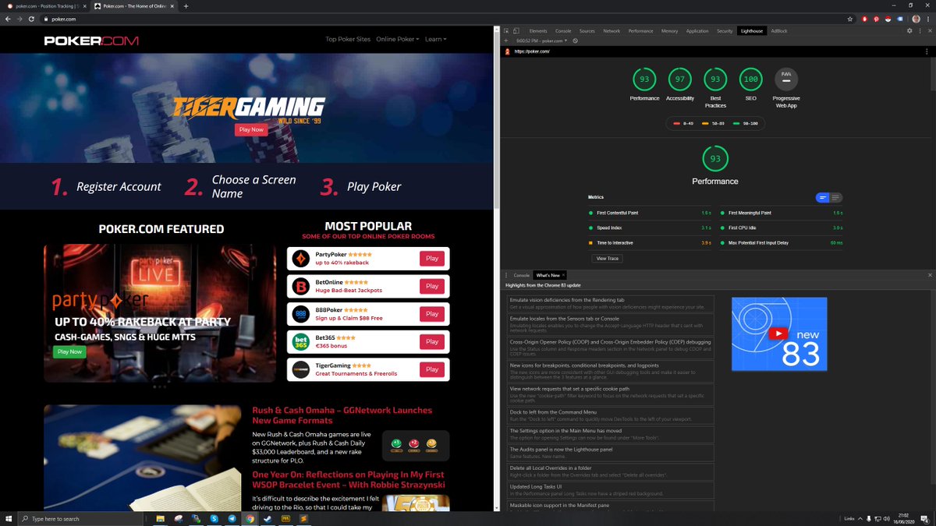
Task: Open File Explorer from the taskbar
Action: [x=161, y=518]
